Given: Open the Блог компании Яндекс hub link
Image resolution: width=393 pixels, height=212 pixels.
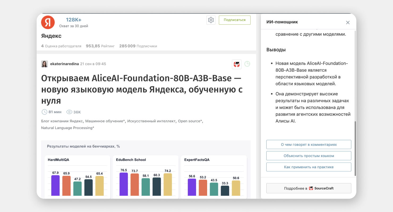Looking at the screenshot, I should coord(62,121).
